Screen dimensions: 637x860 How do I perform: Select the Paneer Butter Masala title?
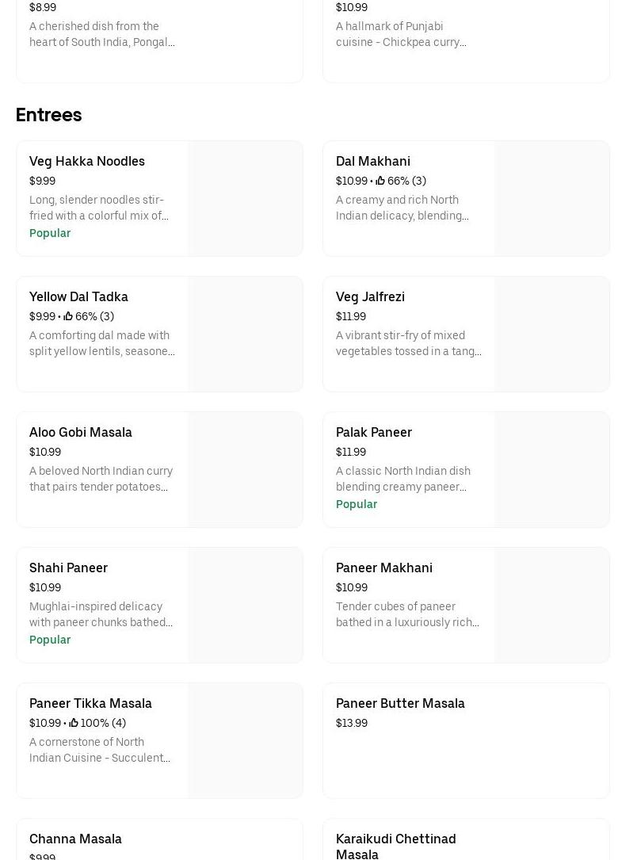[x=400, y=703]
